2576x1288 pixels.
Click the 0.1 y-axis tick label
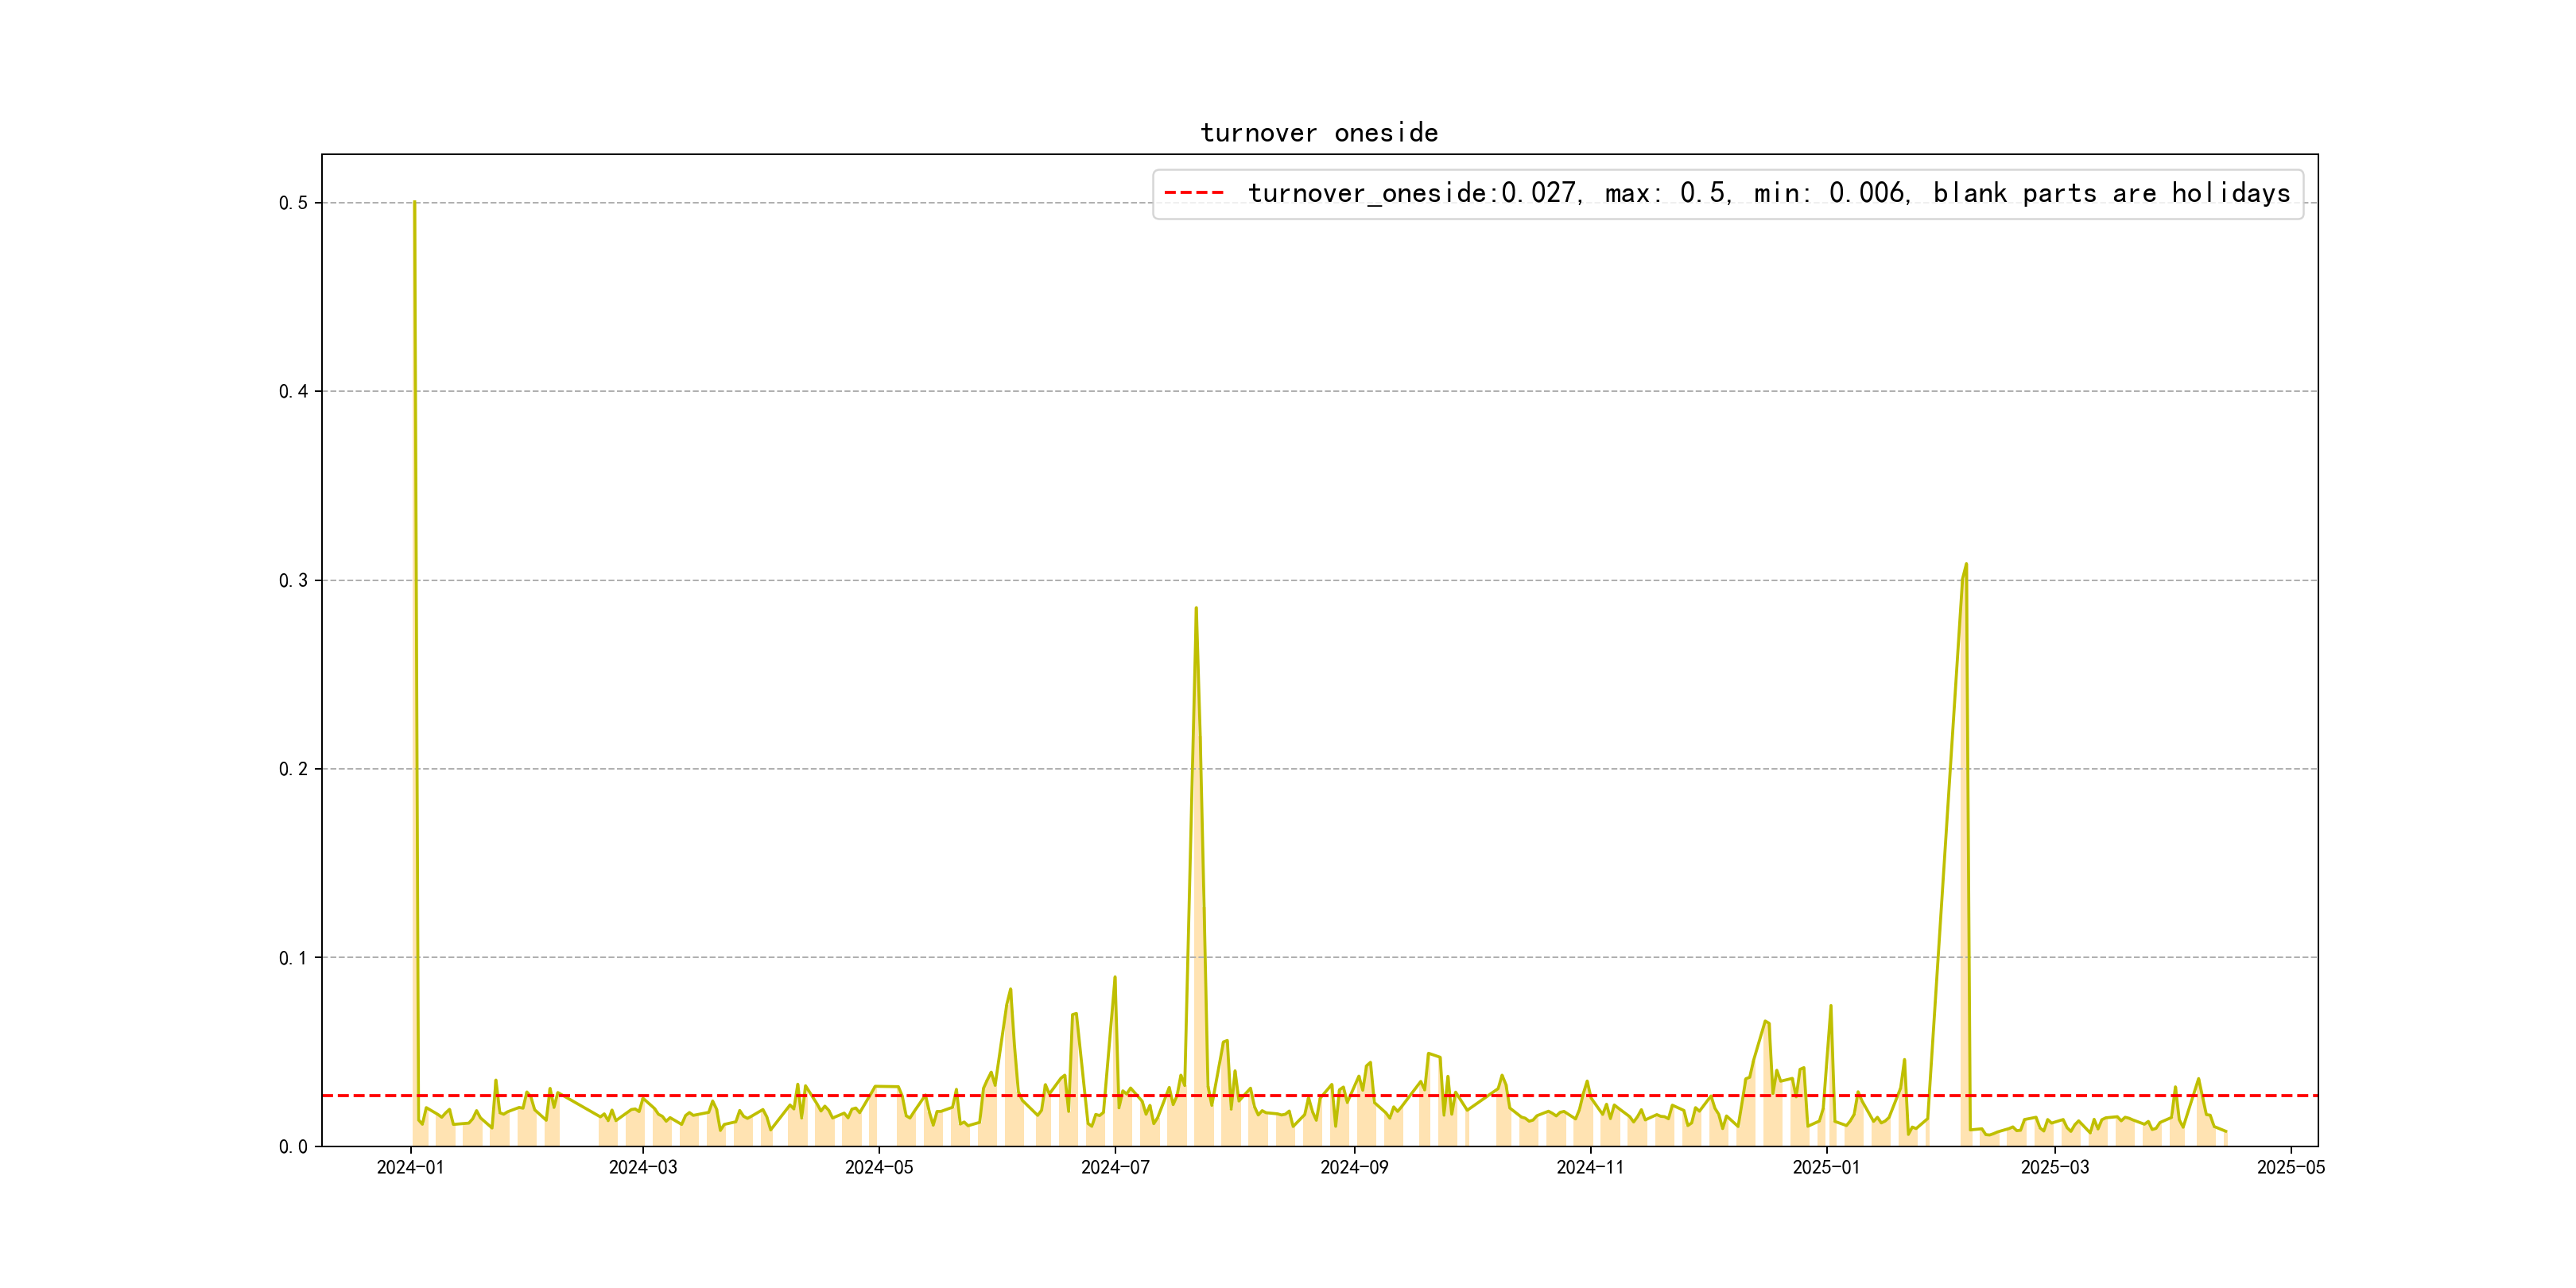click(x=293, y=958)
